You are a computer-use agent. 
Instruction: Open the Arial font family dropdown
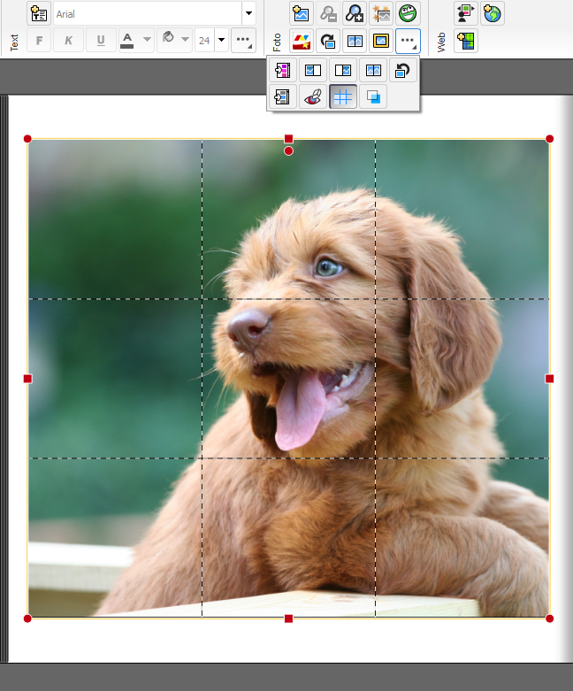pos(248,13)
